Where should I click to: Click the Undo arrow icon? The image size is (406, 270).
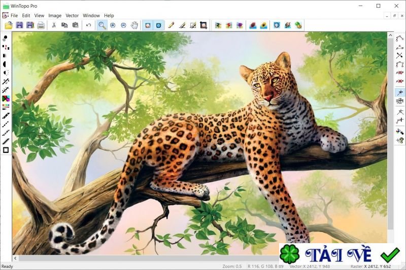pyautogui.click(x=89, y=25)
